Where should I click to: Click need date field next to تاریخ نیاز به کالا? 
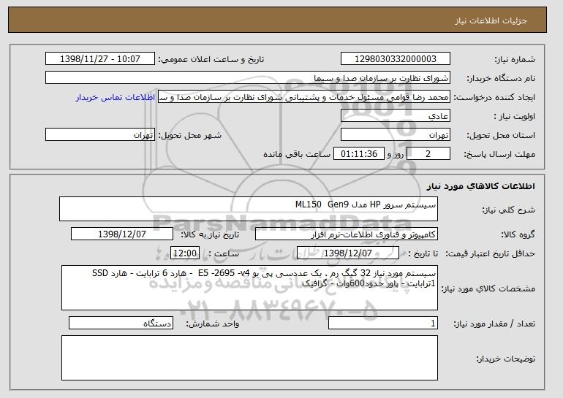122,234
